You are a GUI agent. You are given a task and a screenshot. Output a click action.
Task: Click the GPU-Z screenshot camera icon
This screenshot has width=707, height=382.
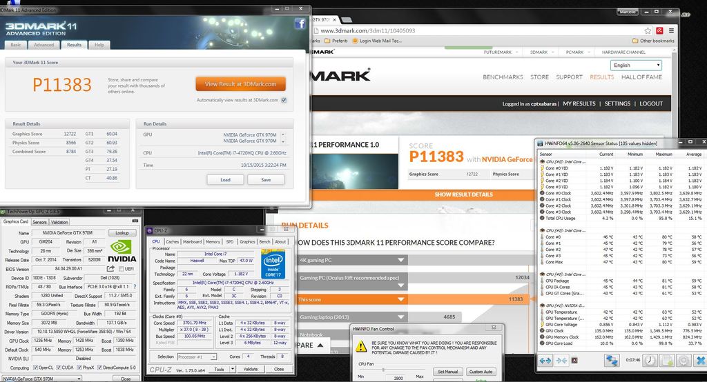pyautogui.click(x=135, y=221)
